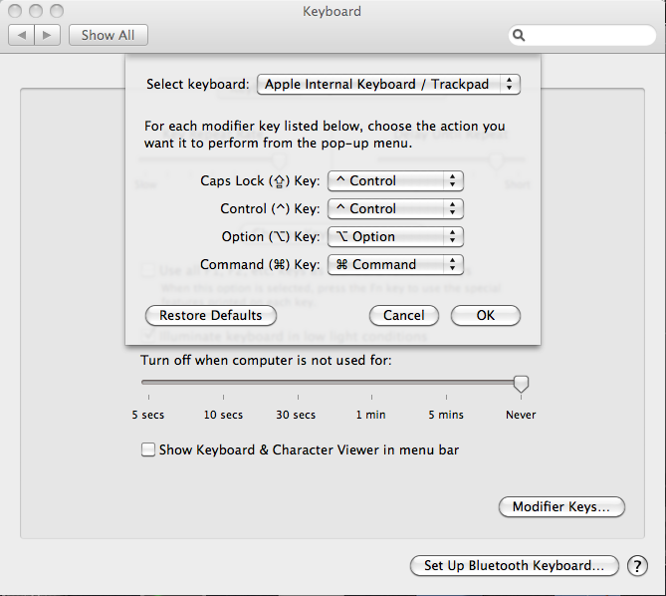Click the Show All button

109,35
